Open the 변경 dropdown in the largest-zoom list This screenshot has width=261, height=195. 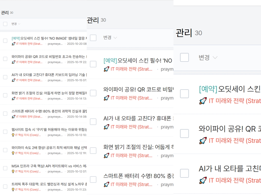pyautogui.click(x=208, y=57)
